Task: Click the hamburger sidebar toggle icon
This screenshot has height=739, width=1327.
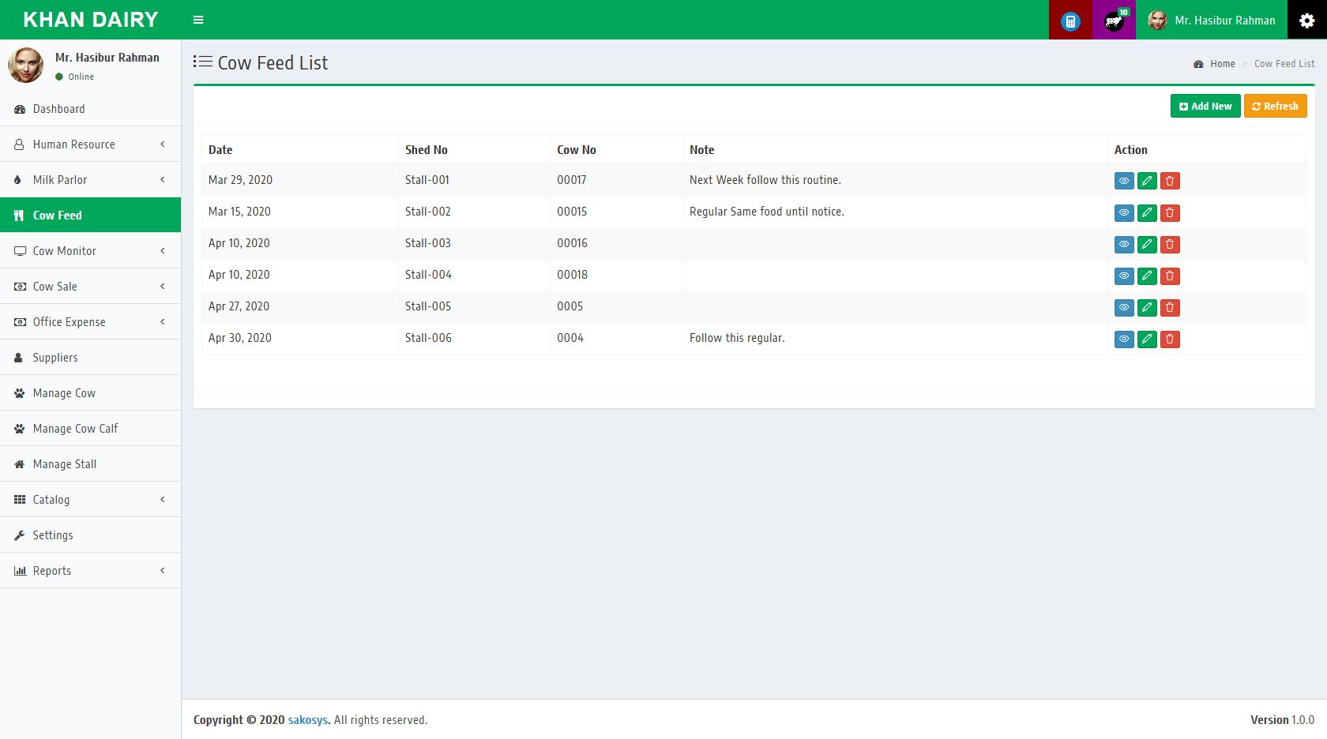Action: pos(198,20)
